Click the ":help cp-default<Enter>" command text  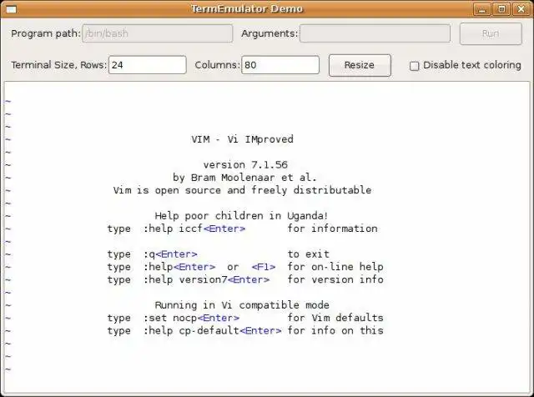212,330
